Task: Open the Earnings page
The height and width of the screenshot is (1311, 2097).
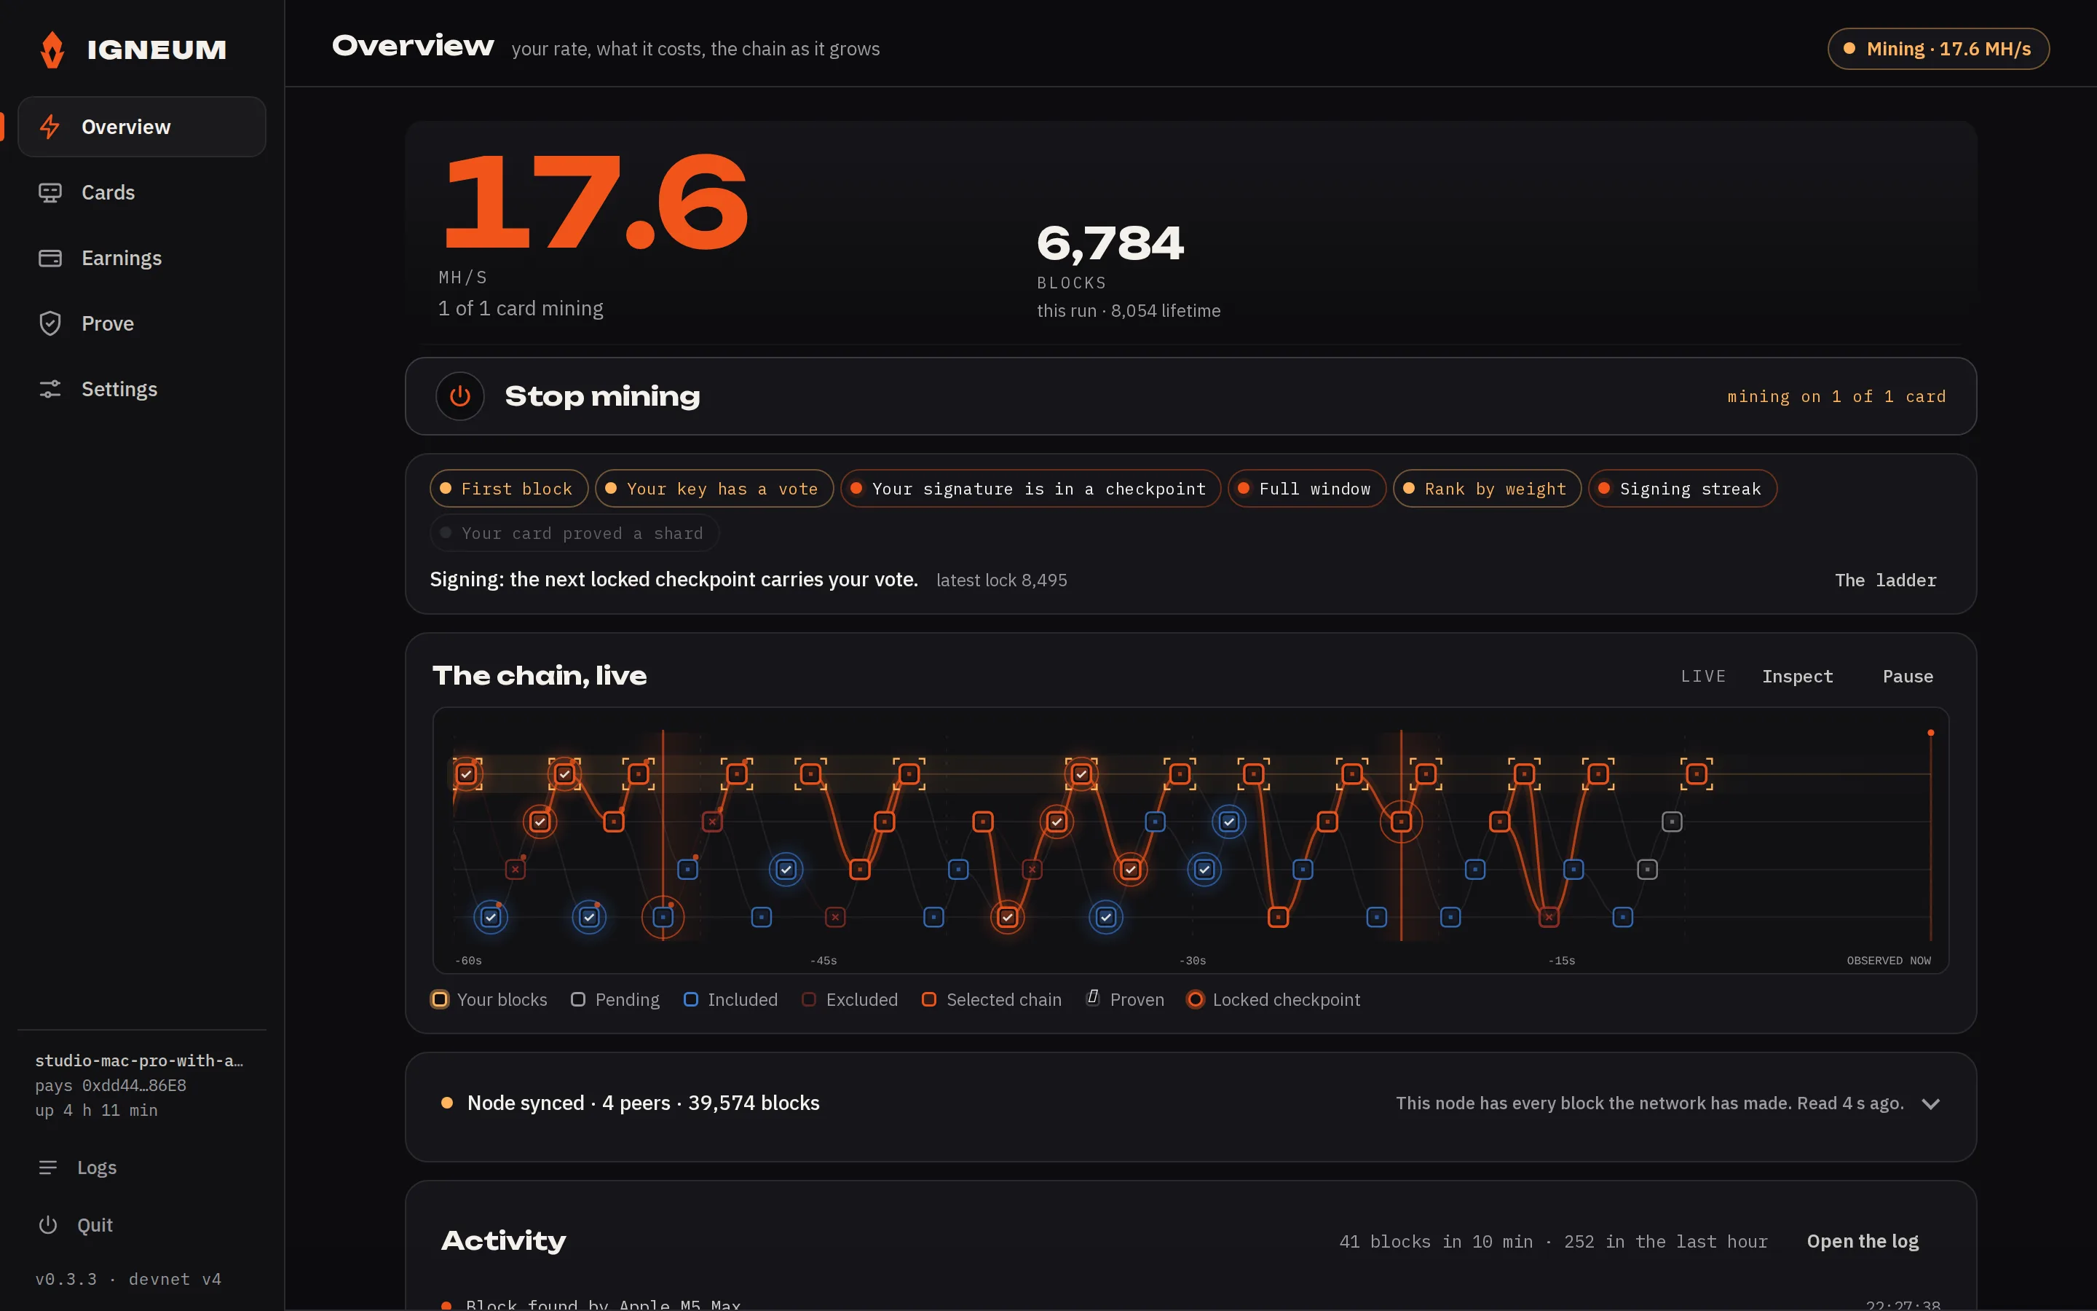Action: 142,259
